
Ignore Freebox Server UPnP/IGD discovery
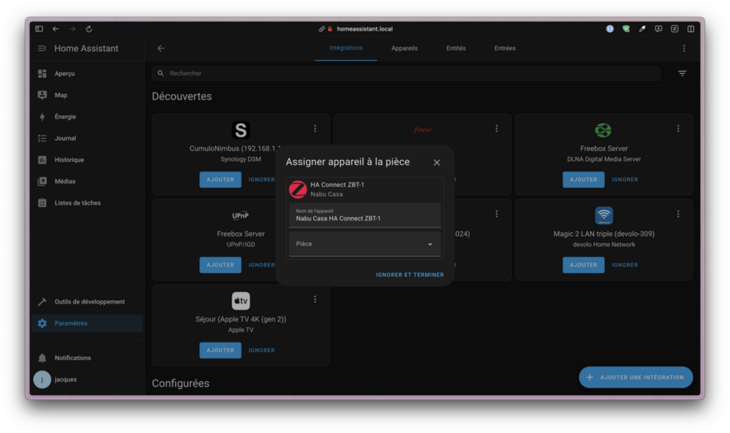pyautogui.click(x=261, y=265)
